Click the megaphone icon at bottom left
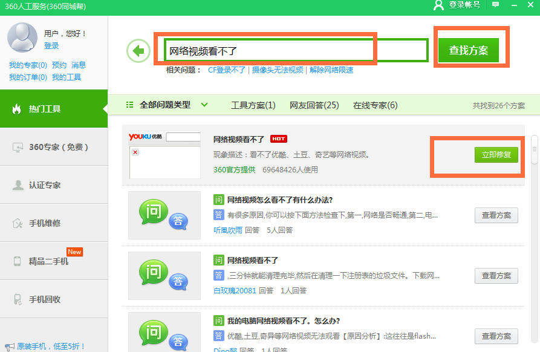The image size is (540, 352). point(10,347)
